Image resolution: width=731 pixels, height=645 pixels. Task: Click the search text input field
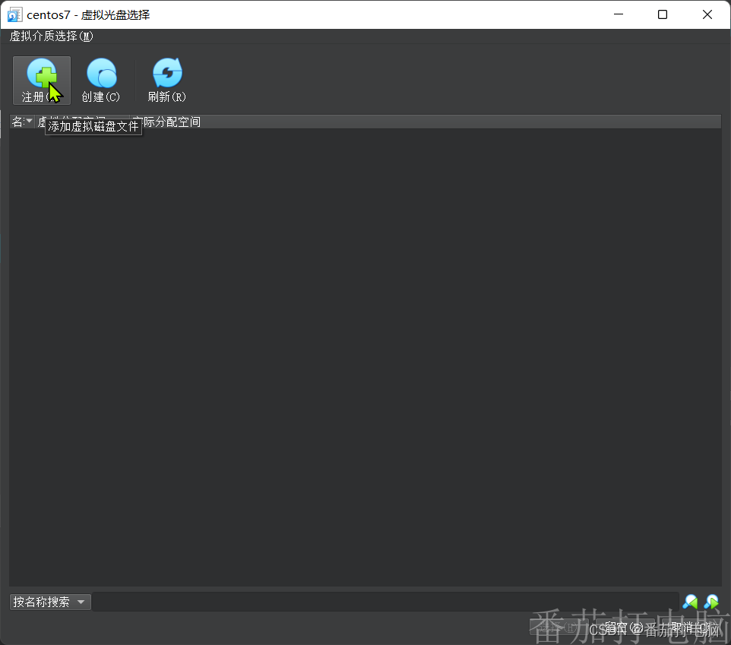pos(385,602)
